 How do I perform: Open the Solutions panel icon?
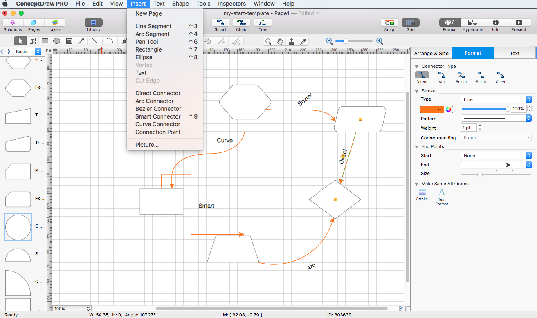(13, 23)
